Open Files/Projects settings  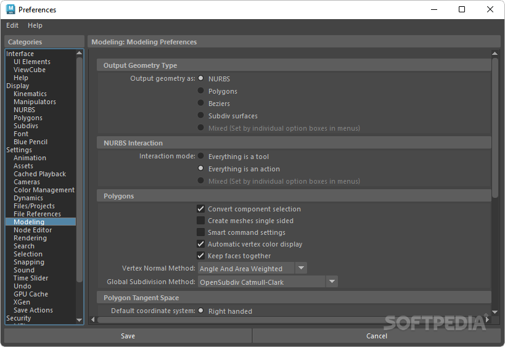tap(34, 206)
